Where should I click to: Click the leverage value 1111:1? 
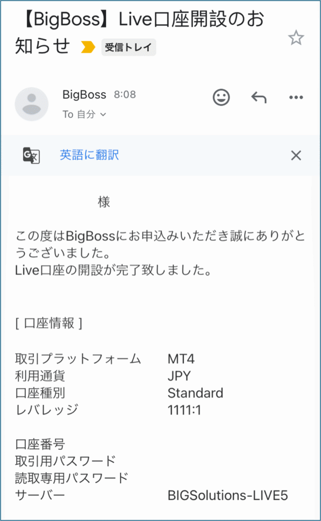pos(184,411)
